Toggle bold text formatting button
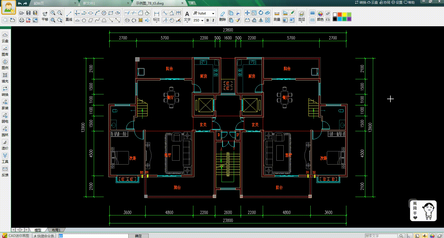444x238 pixels. click(x=207, y=20)
